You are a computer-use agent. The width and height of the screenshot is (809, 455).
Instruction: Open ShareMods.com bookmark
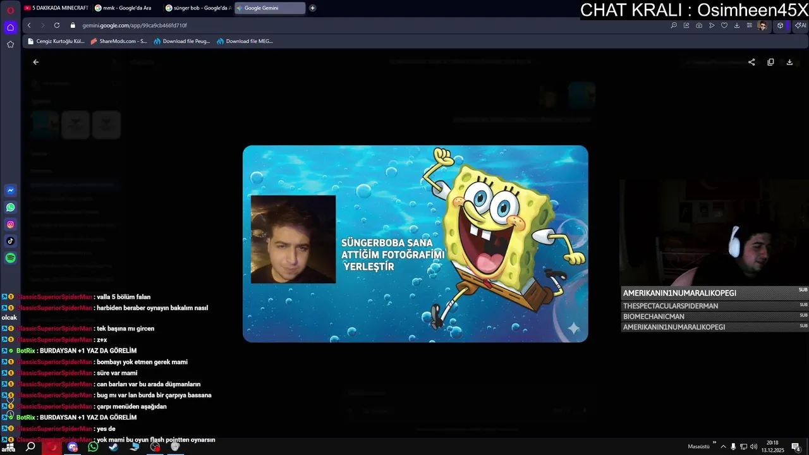[x=119, y=41]
